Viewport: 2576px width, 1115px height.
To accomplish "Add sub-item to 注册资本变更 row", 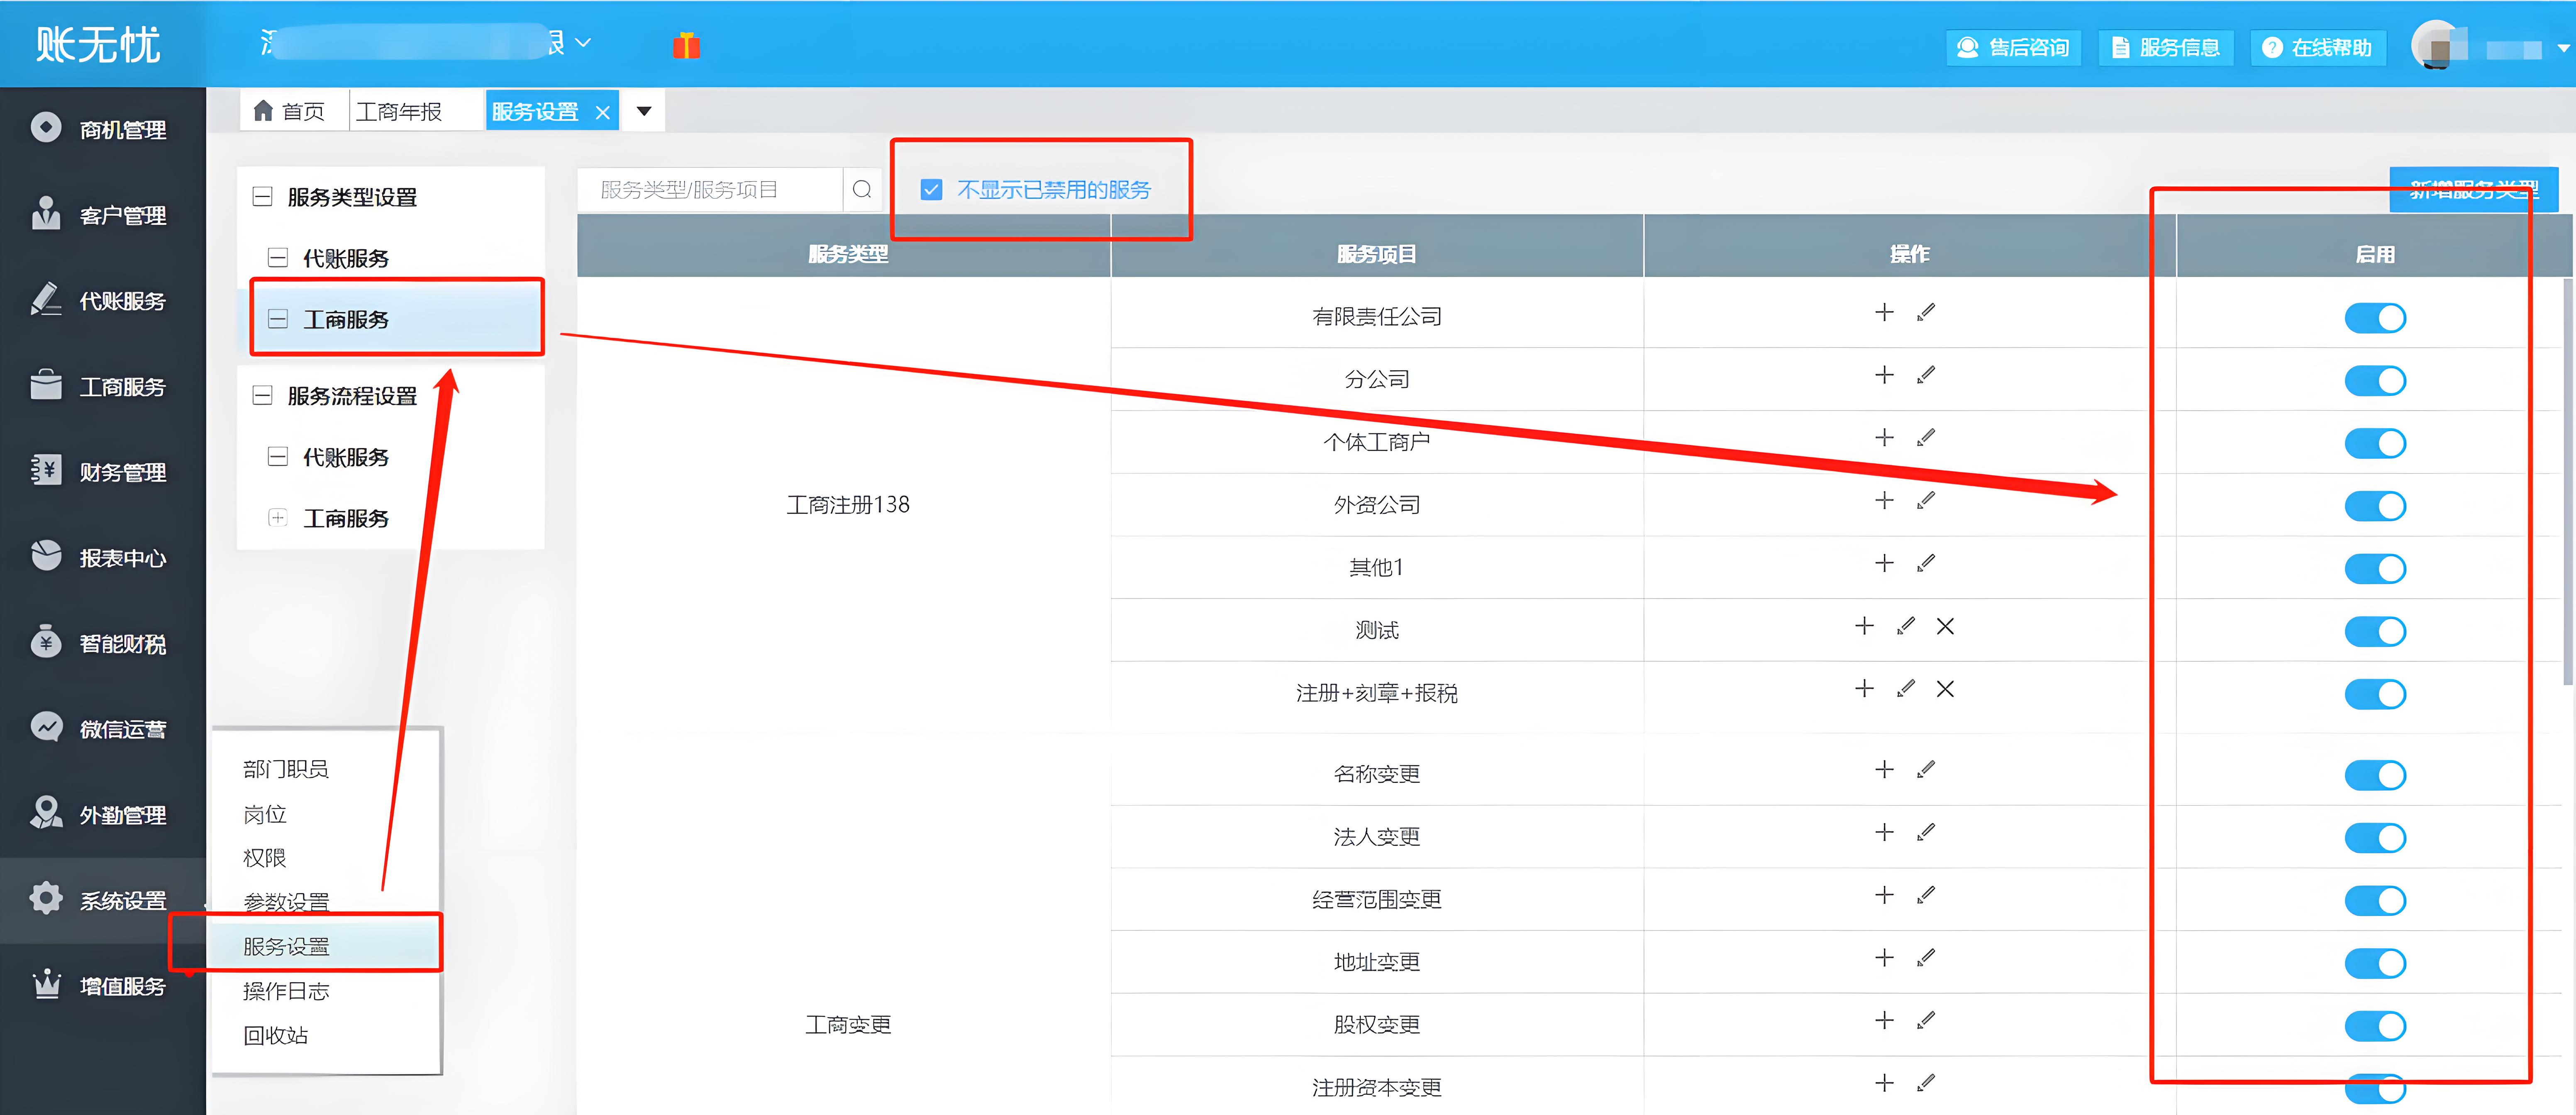I will click(x=1884, y=1083).
